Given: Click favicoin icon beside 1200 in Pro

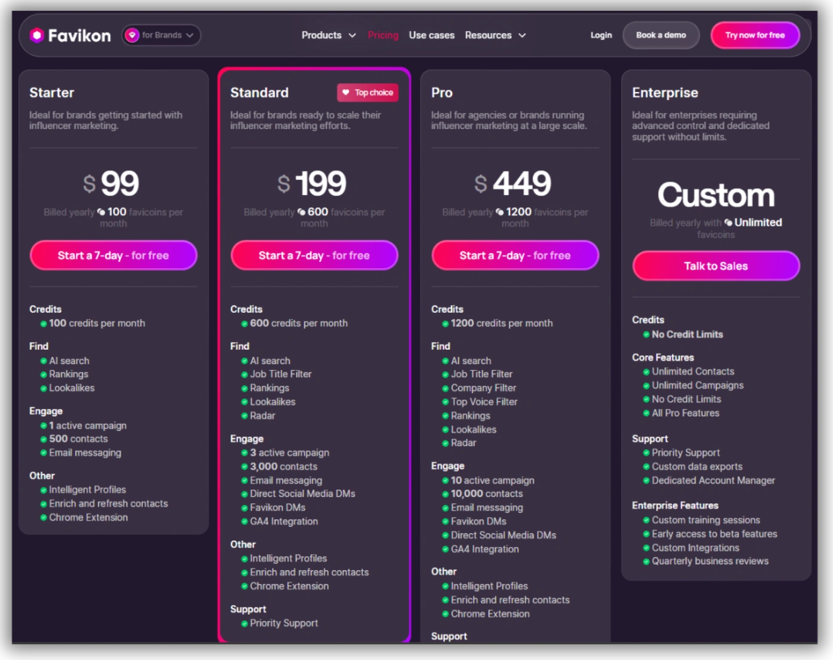Looking at the screenshot, I should (500, 212).
